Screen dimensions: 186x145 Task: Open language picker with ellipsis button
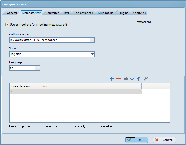(38, 68)
